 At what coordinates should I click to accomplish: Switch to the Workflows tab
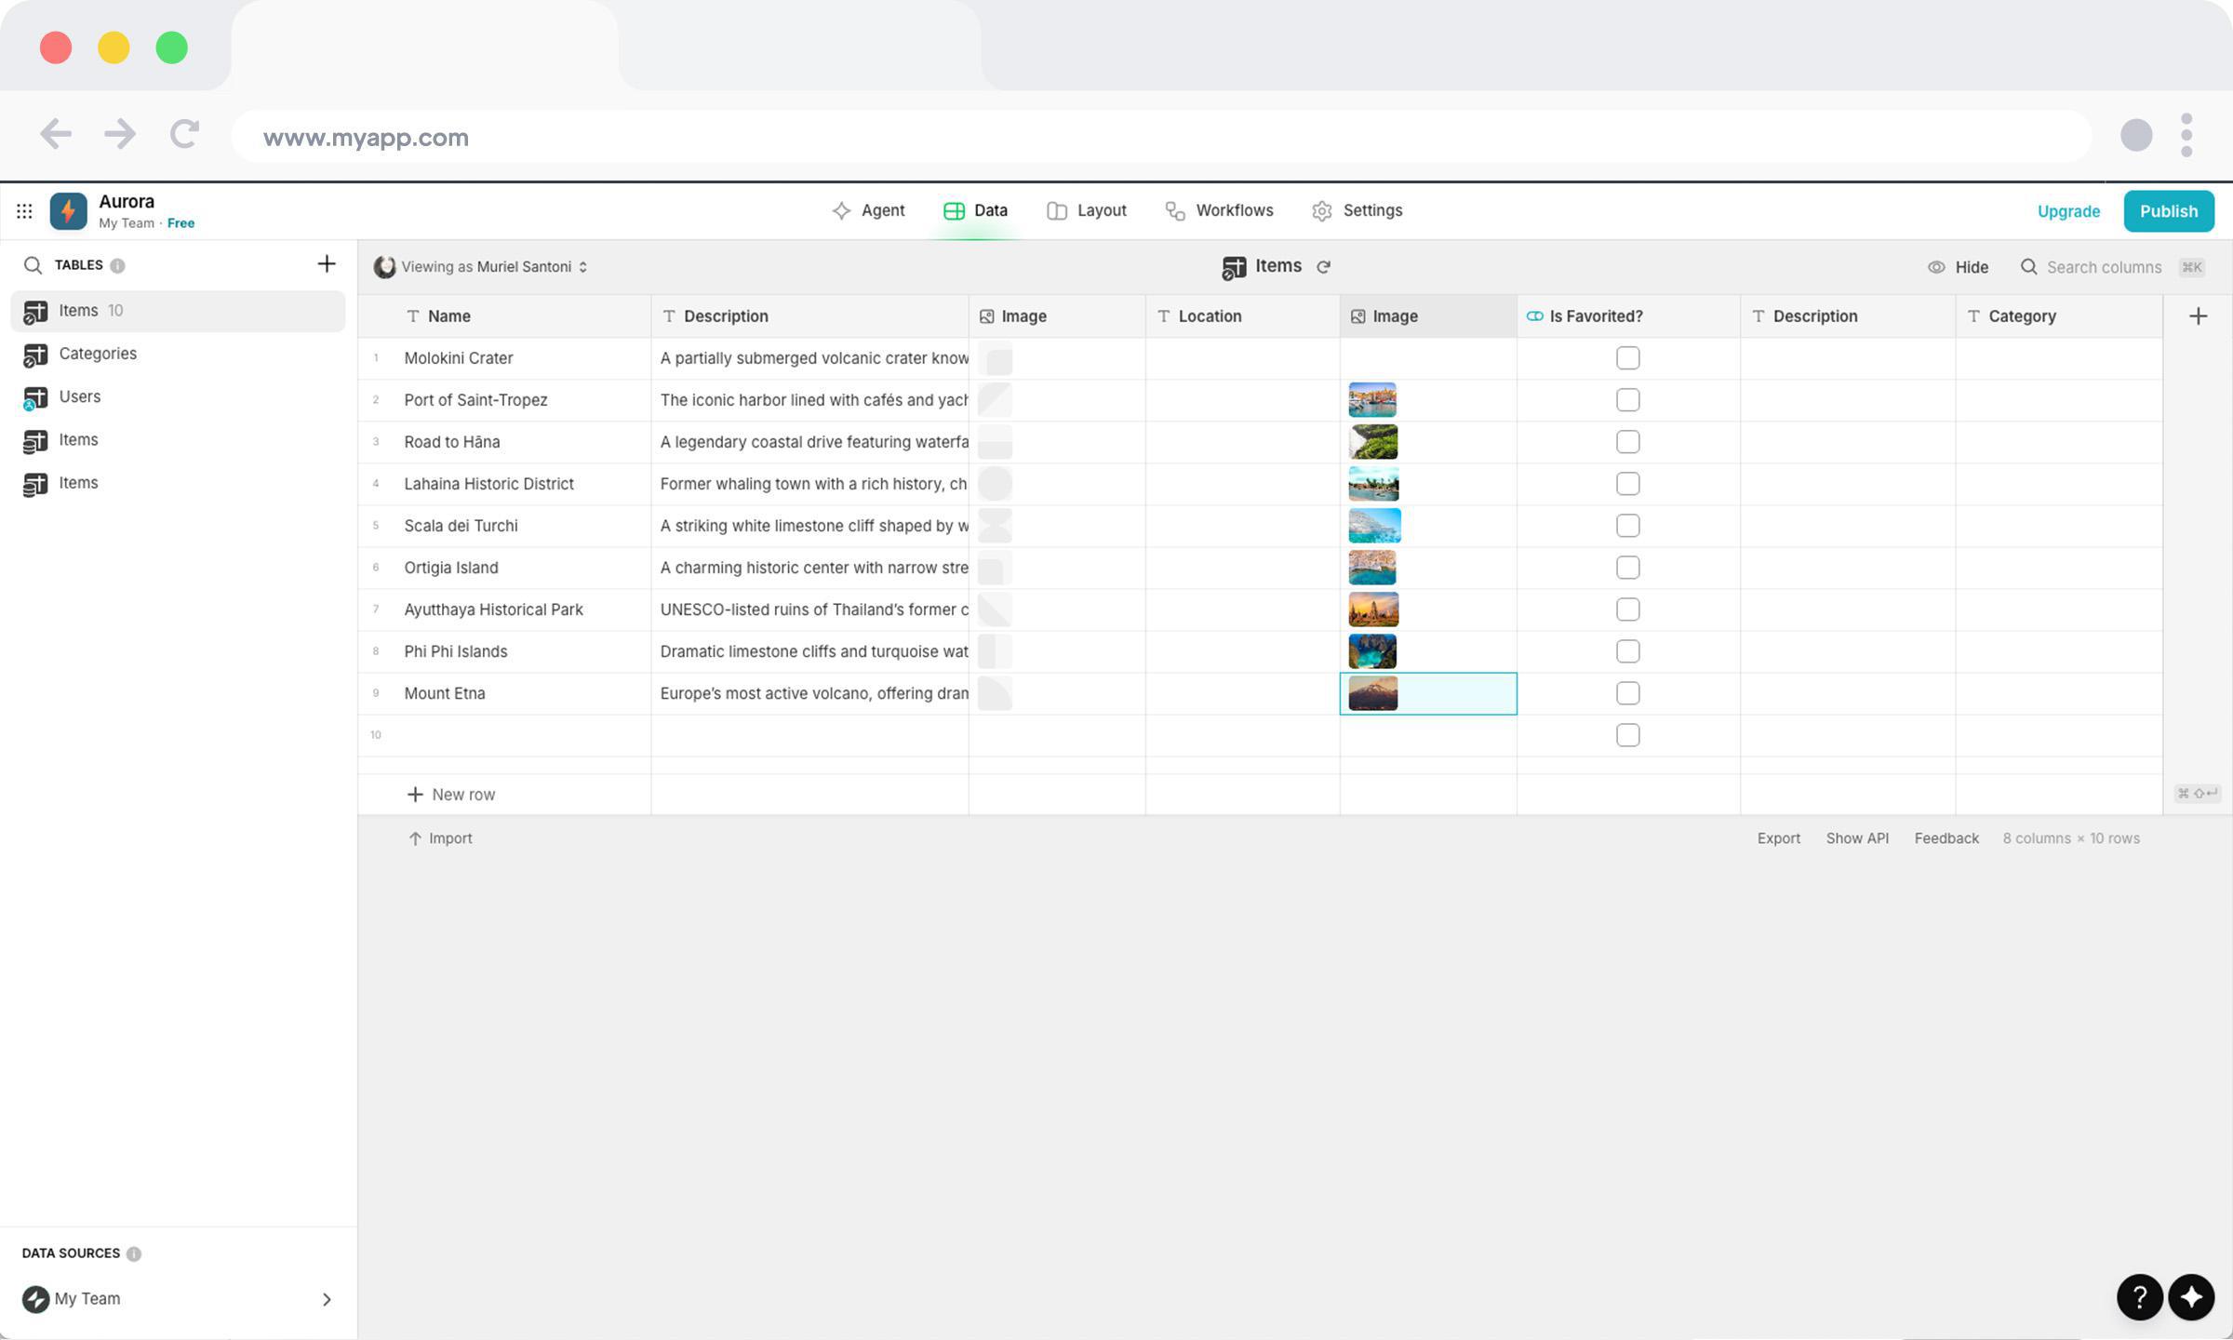(1219, 210)
